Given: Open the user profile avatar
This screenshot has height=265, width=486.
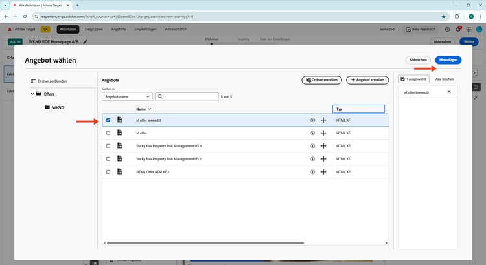Looking at the screenshot, I should 479,29.
